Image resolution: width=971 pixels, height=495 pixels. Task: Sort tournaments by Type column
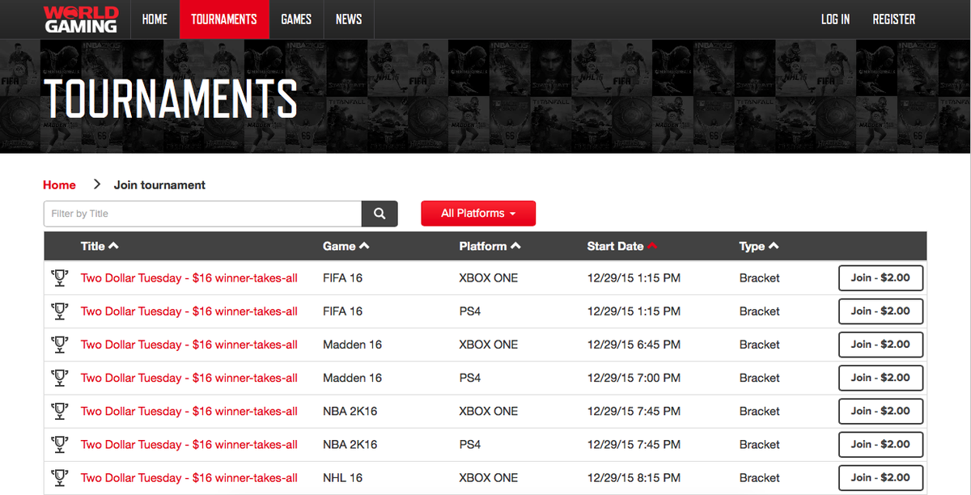[x=759, y=246]
